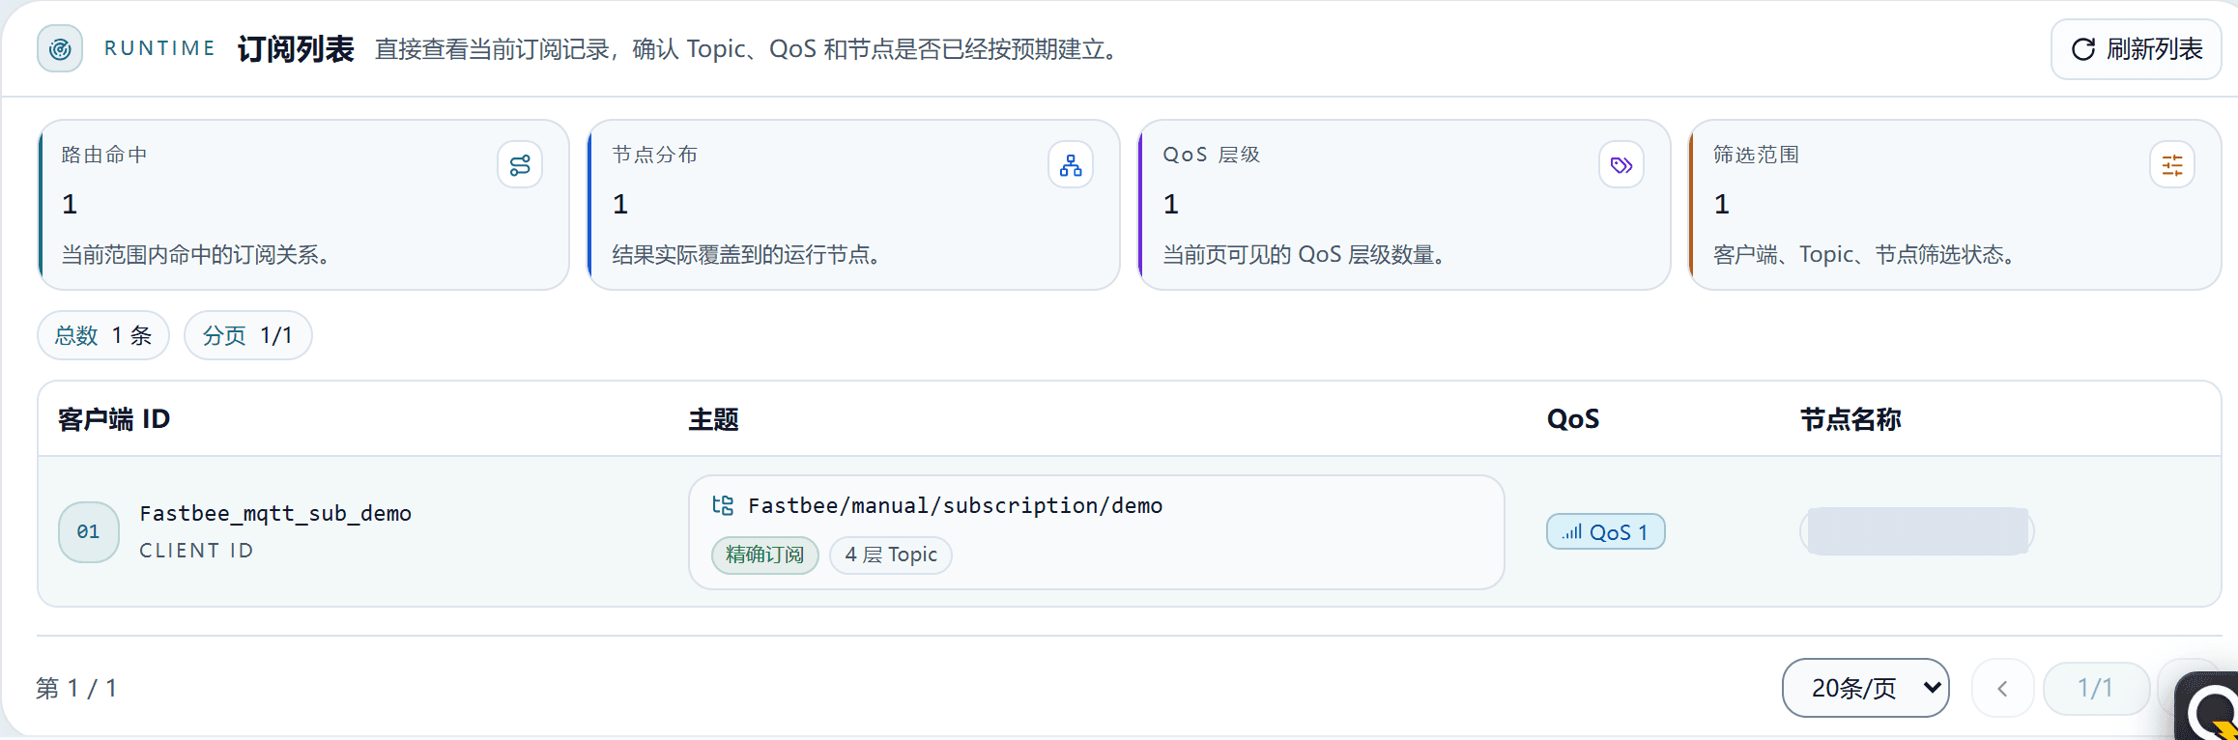Click the 1/1 page indicator button
2238x740 pixels.
[x=2096, y=689]
